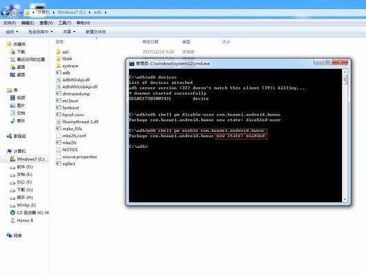Click the cmd window title bar icon
This screenshot has height=275, width=366.
[132, 63]
